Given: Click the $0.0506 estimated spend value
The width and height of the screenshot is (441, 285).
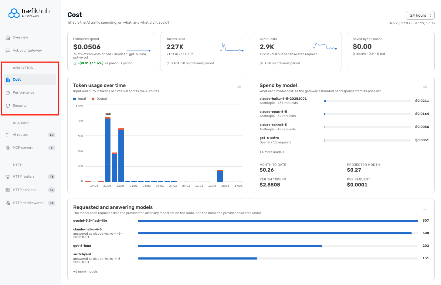Looking at the screenshot, I should pyautogui.click(x=87, y=47).
